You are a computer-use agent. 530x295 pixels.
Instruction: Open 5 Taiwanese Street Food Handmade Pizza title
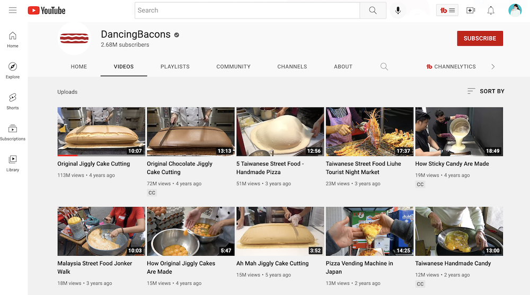click(x=270, y=168)
